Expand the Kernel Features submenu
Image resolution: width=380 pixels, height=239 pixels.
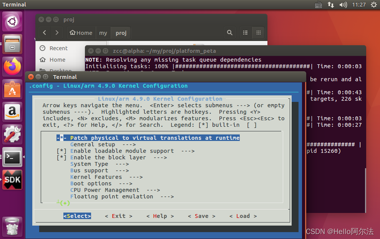point(94,177)
